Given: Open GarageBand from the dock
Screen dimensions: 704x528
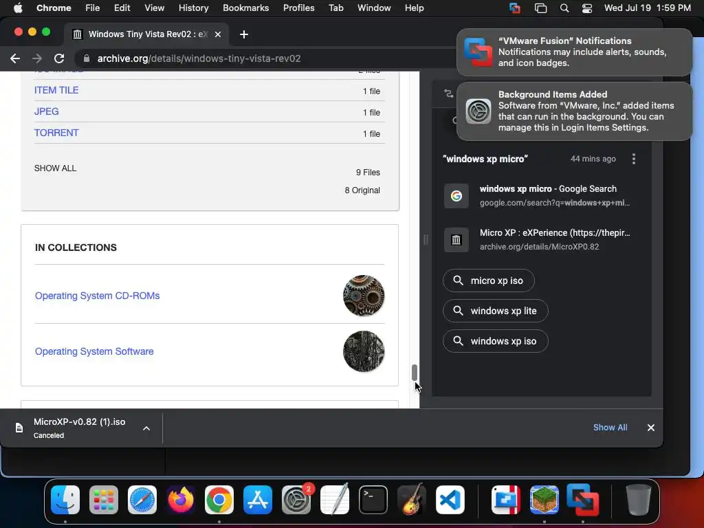Looking at the screenshot, I should click(x=412, y=500).
